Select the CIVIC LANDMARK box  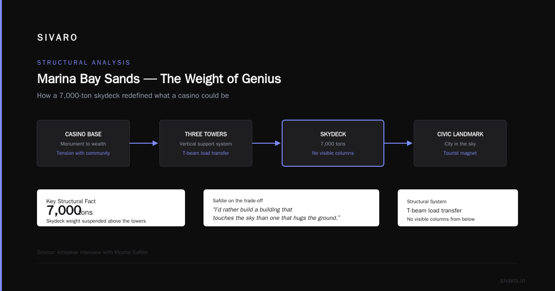point(460,143)
